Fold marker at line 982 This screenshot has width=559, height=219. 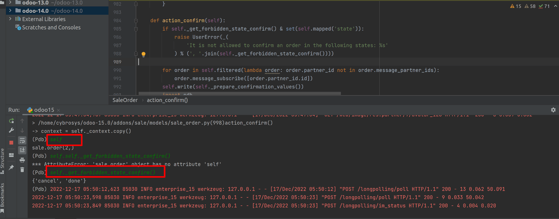point(136,4)
